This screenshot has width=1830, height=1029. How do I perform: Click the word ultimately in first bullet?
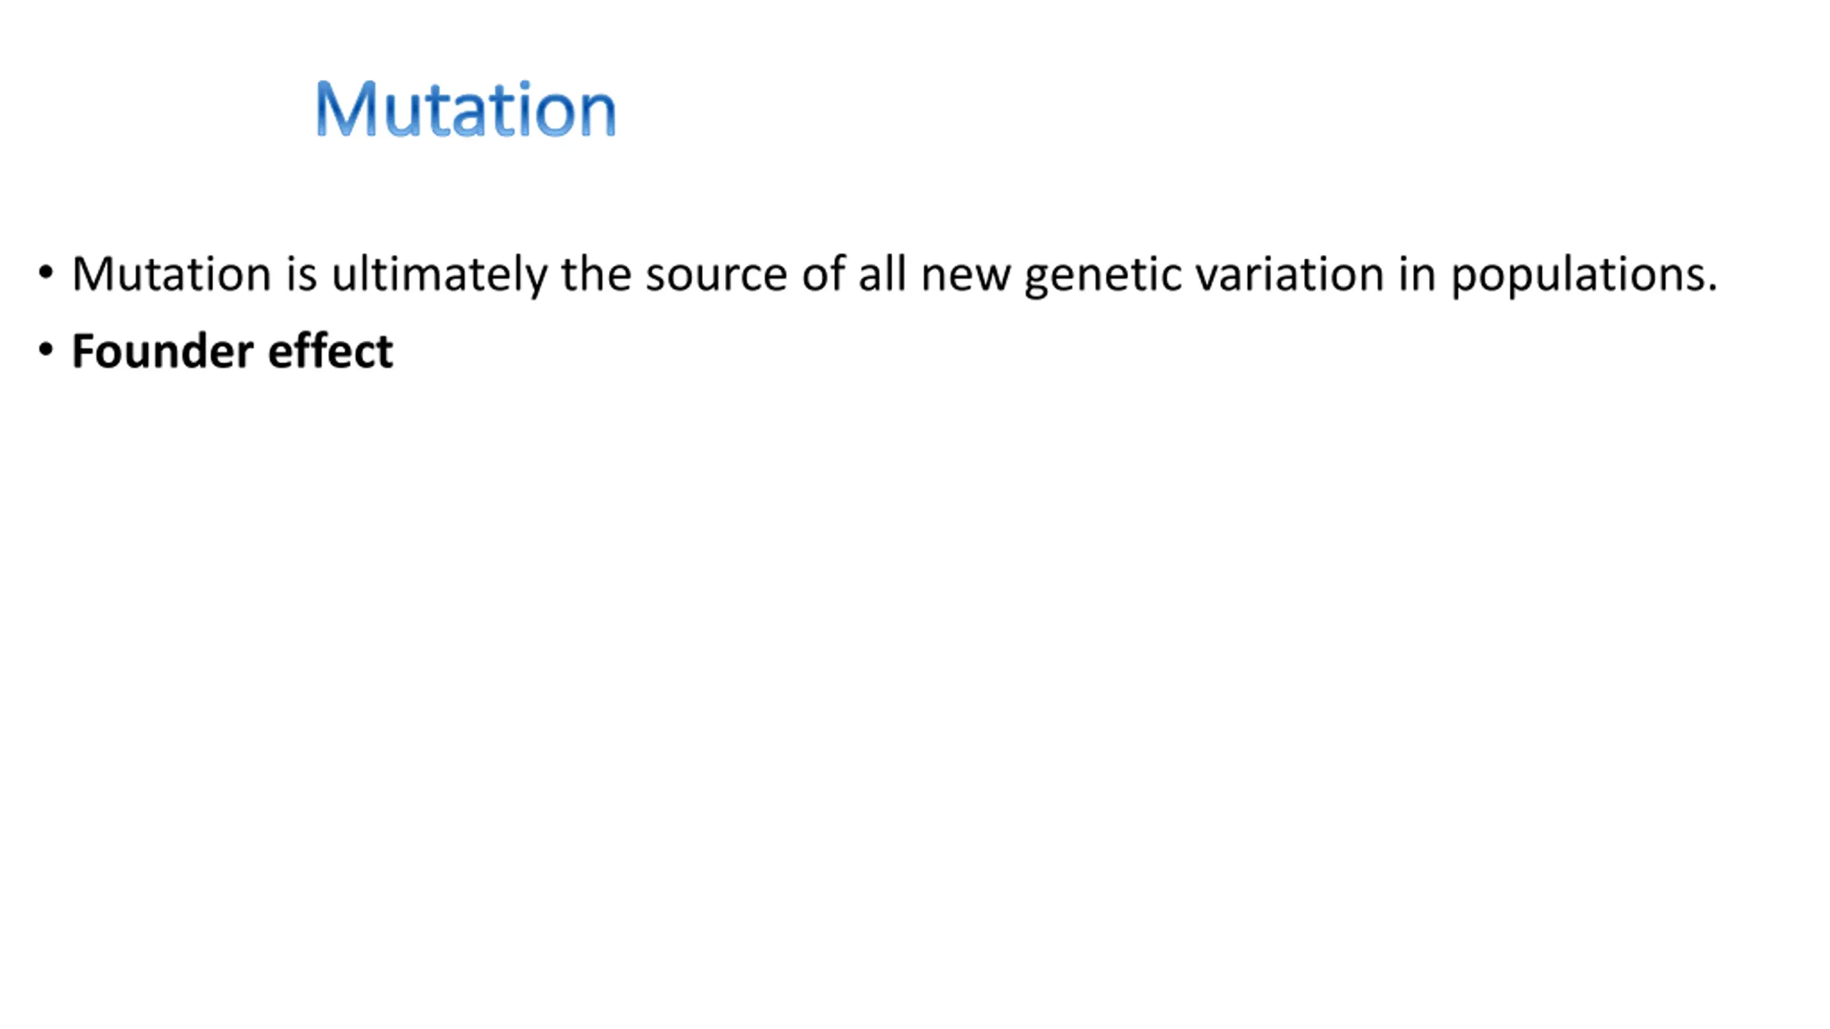pyautogui.click(x=440, y=275)
